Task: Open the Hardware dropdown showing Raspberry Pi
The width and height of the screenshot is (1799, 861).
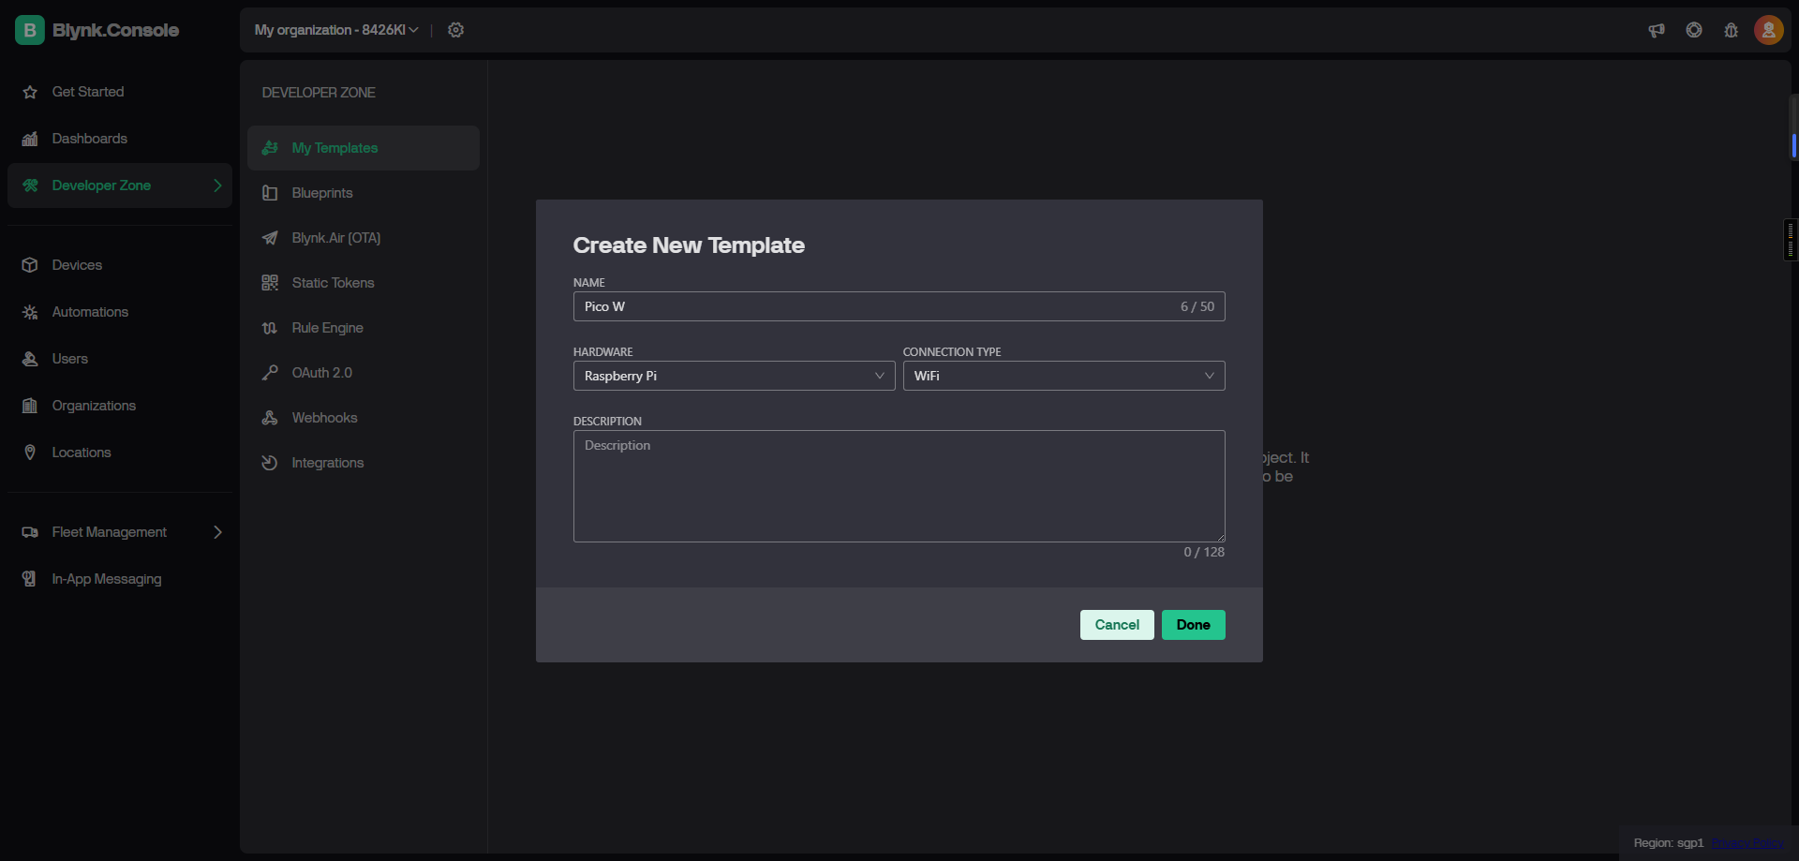Action: pyautogui.click(x=734, y=376)
